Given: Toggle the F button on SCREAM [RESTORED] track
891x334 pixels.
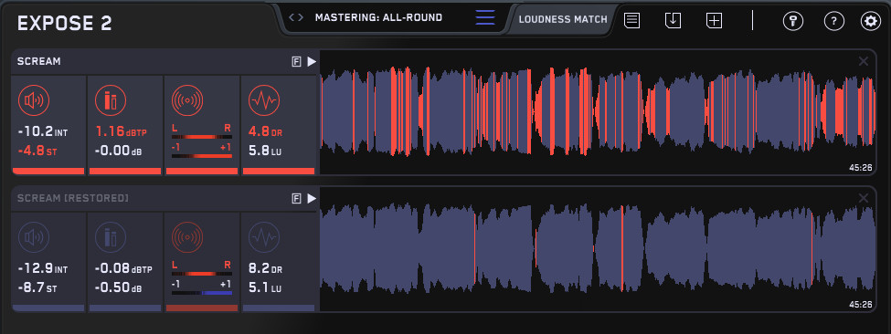Looking at the screenshot, I should tap(296, 198).
